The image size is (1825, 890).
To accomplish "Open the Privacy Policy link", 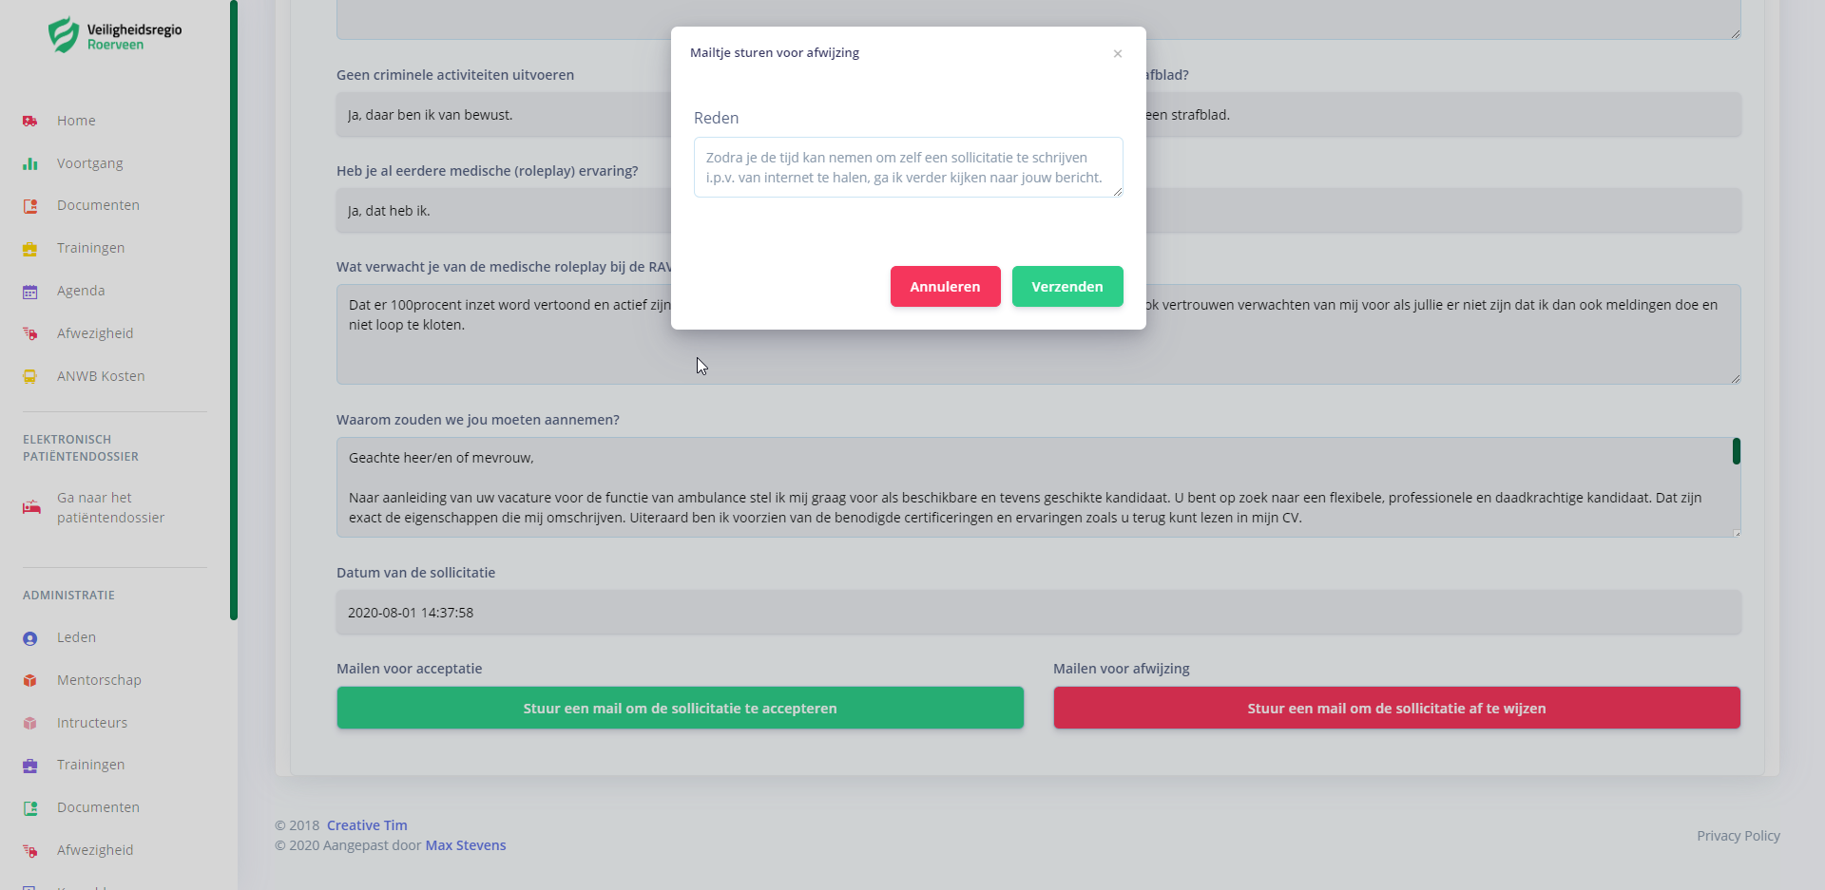I will point(1738,836).
